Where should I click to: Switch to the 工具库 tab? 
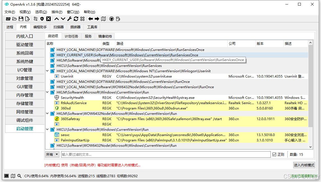coord(92,27)
